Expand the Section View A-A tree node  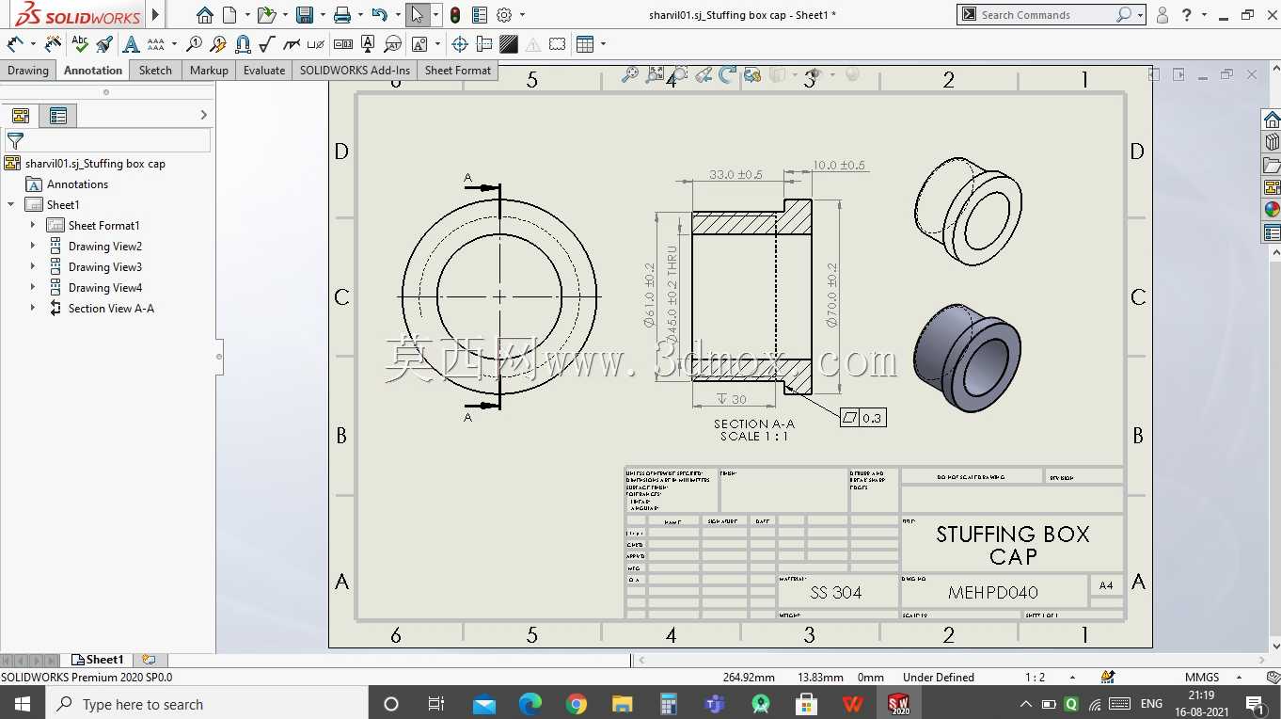coord(33,308)
